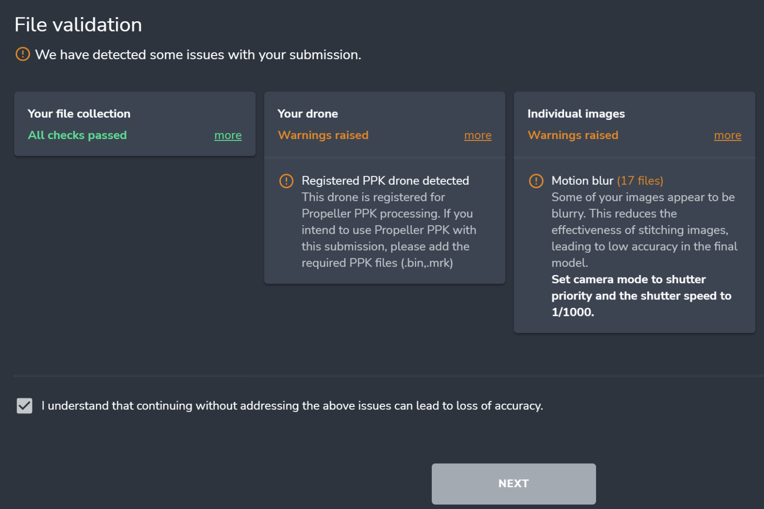
Task: Select the 'Your file collection' card title
Action: (79, 114)
